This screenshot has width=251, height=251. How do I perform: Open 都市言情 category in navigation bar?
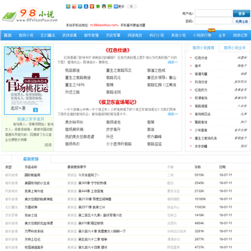[91, 36]
